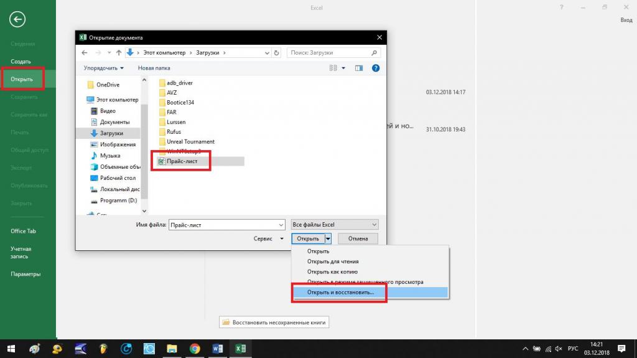The image size is (637, 358).
Task: Open File Explorer from the taskbar
Action: pyautogui.click(x=172, y=349)
